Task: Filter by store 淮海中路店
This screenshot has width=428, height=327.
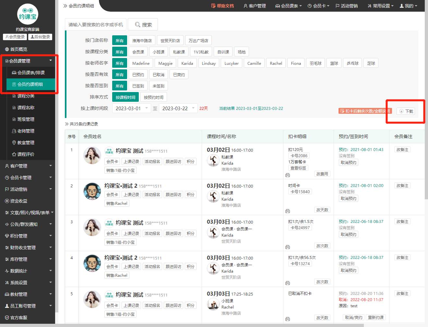Action: tap(142, 41)
